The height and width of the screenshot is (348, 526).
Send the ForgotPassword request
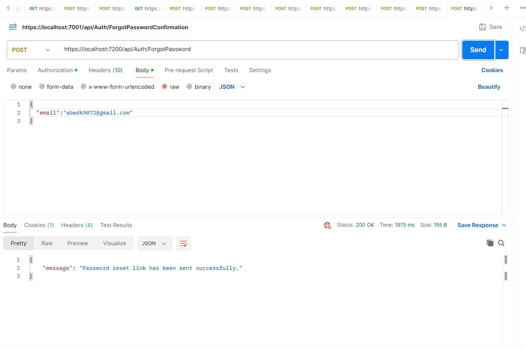pyautogui.click(x=478, y=50)
